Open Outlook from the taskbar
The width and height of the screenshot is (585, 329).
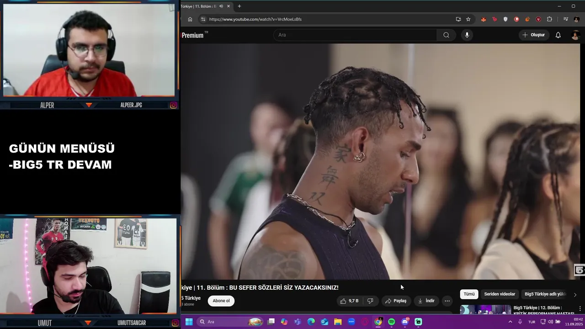(x=324, y=322)
